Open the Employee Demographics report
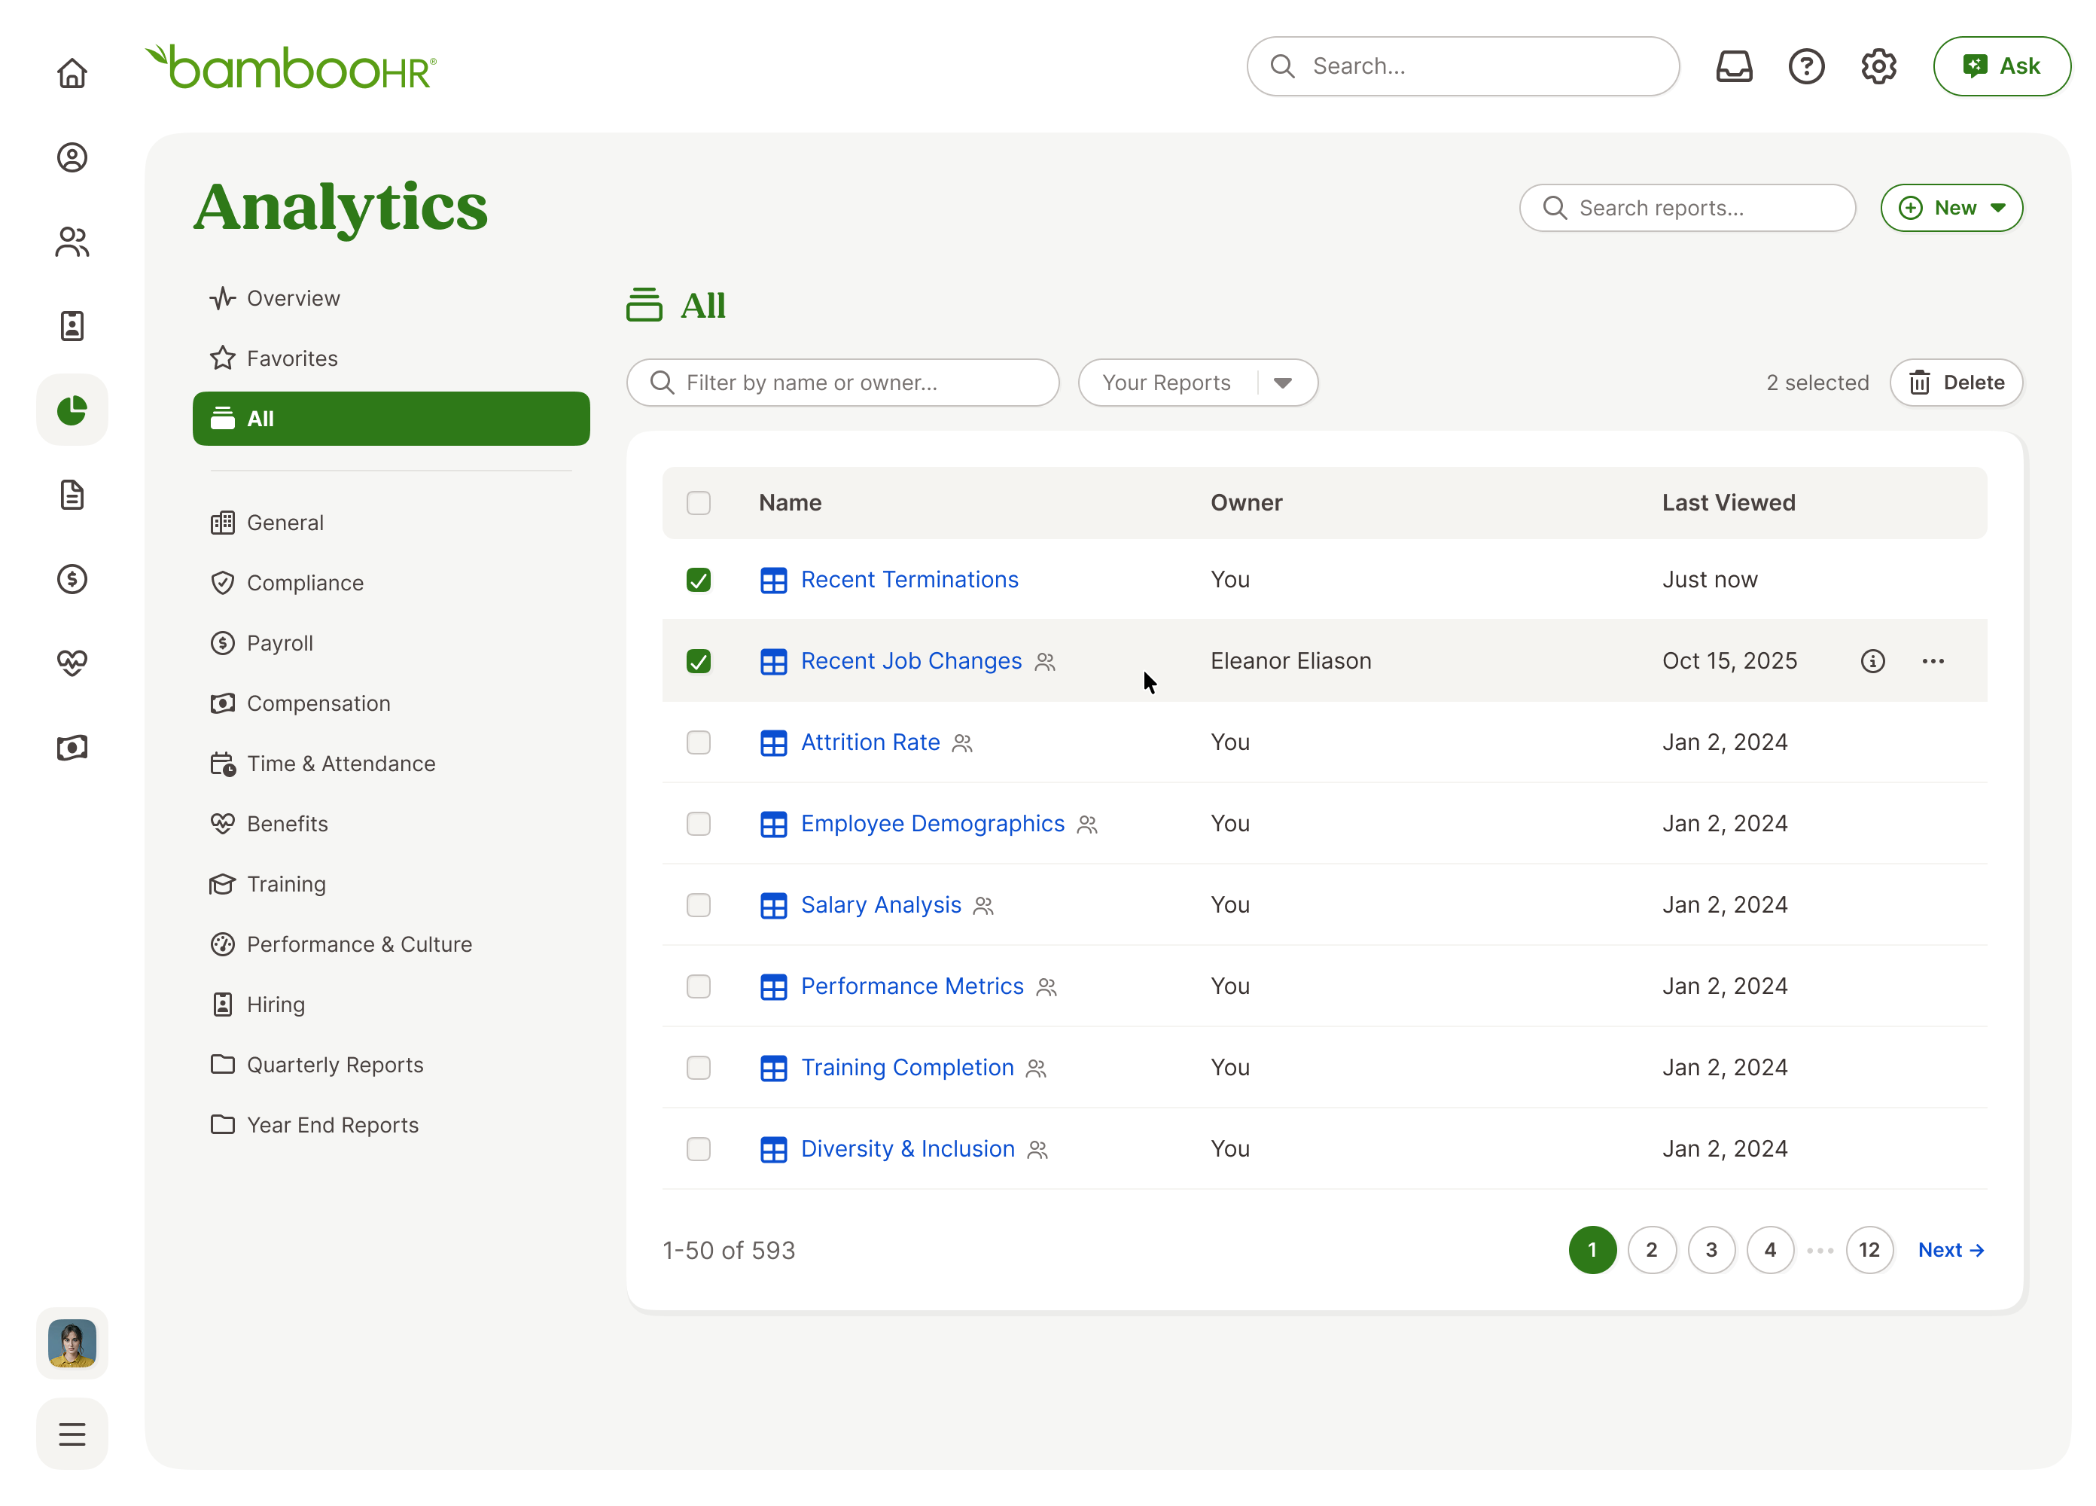This screenshot has width=2096, height=1506. (x=933, y=824)
